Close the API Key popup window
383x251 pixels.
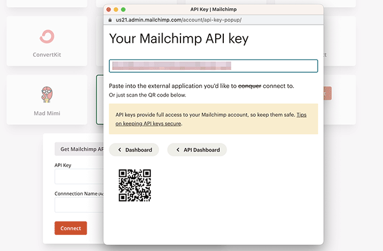109,9
